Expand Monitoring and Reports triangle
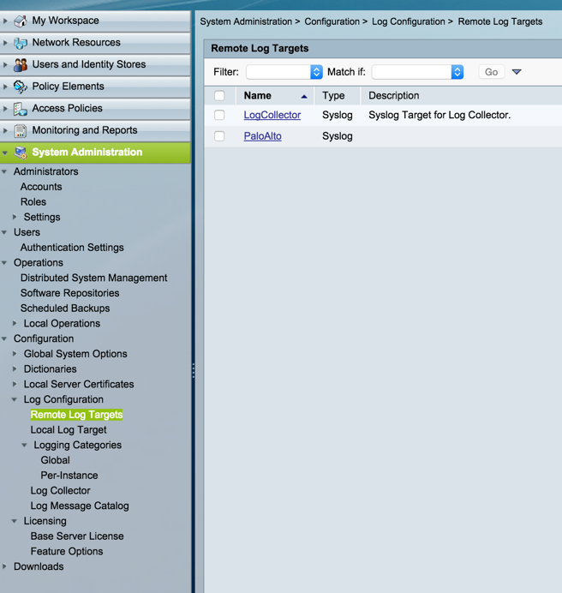The width and height of the screenshot is (562, 593). click(5, 130)
